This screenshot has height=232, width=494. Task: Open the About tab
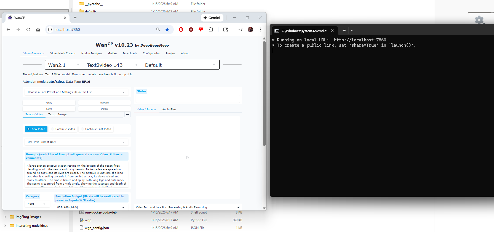click(185, 54)
